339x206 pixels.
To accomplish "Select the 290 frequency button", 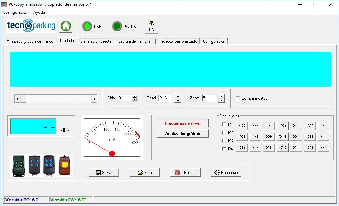I will tap(296, 136).
